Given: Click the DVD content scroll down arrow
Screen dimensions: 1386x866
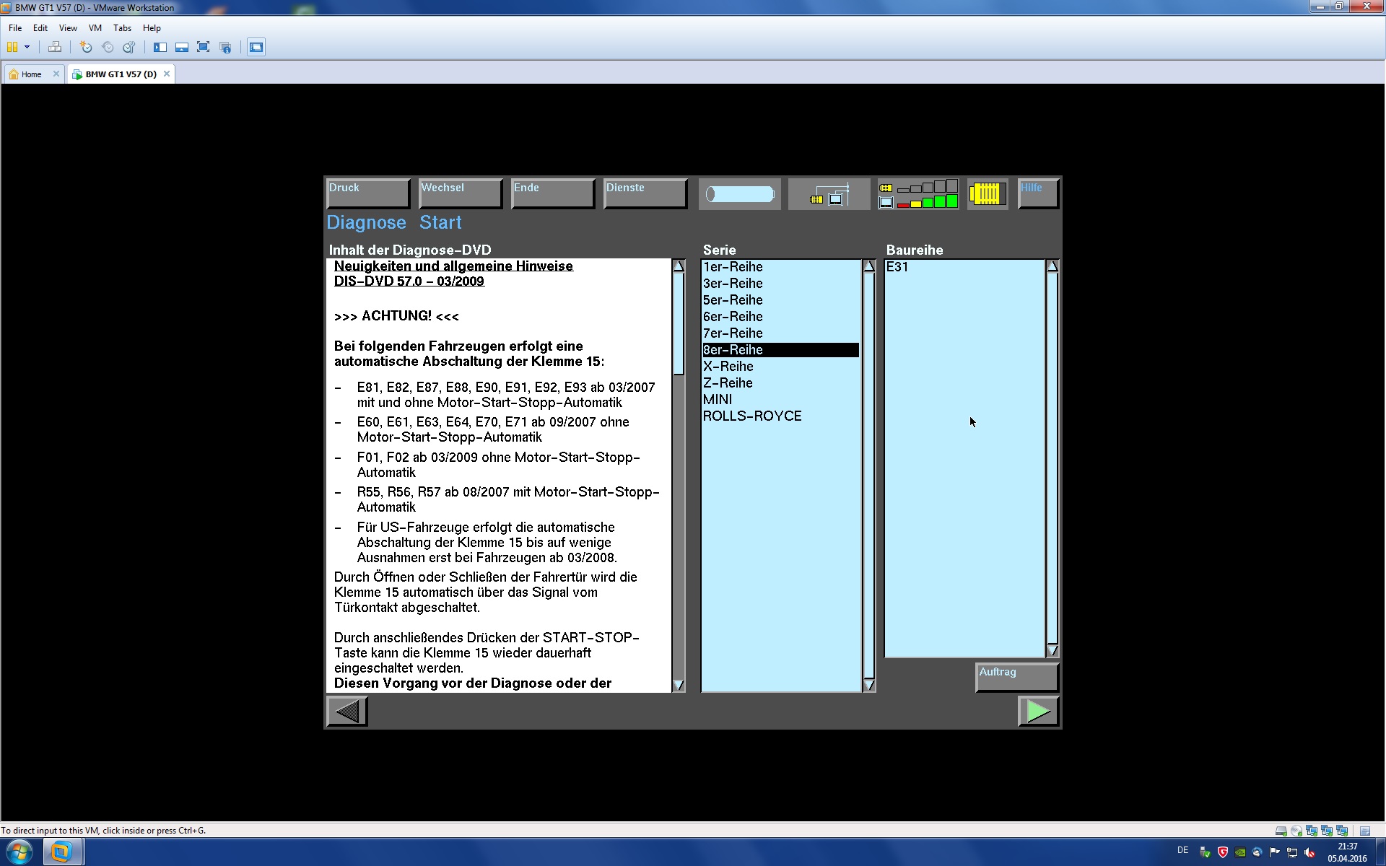Looking at the screenshot, I should pos(678,685).
